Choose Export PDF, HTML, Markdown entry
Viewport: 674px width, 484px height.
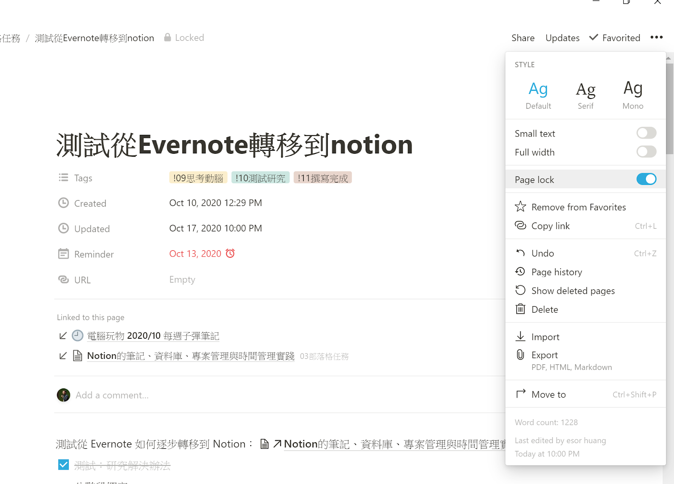coord(586,361)
